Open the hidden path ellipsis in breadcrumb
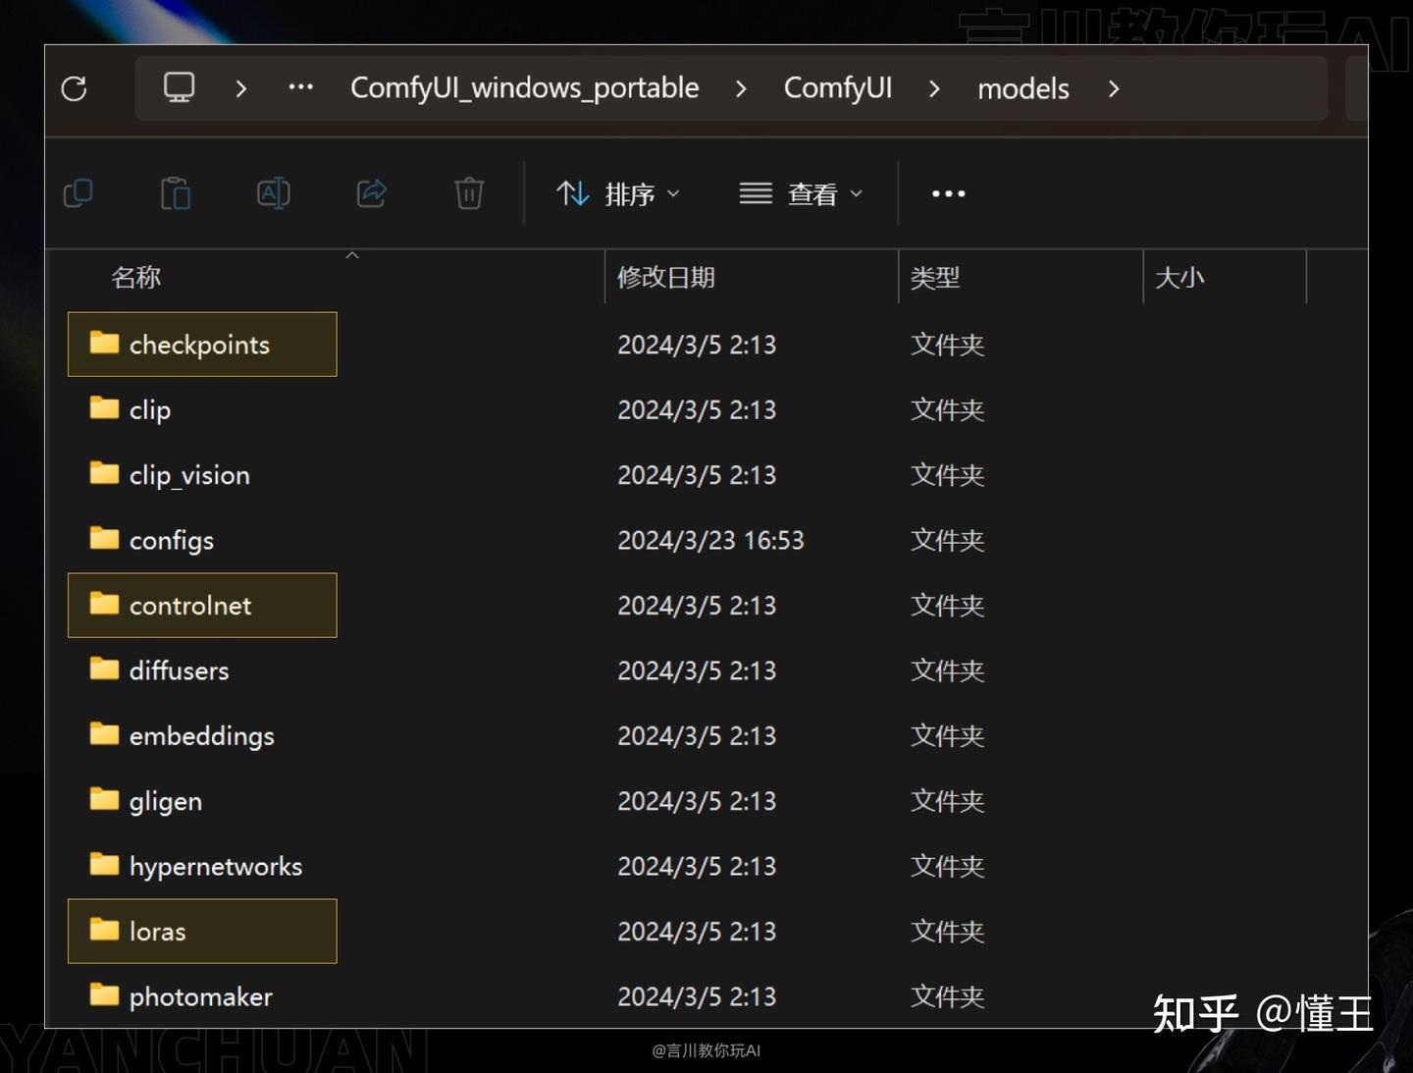 pos(300,87)
